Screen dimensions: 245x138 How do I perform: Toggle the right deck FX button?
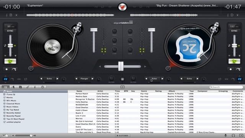tap(240, 79)
